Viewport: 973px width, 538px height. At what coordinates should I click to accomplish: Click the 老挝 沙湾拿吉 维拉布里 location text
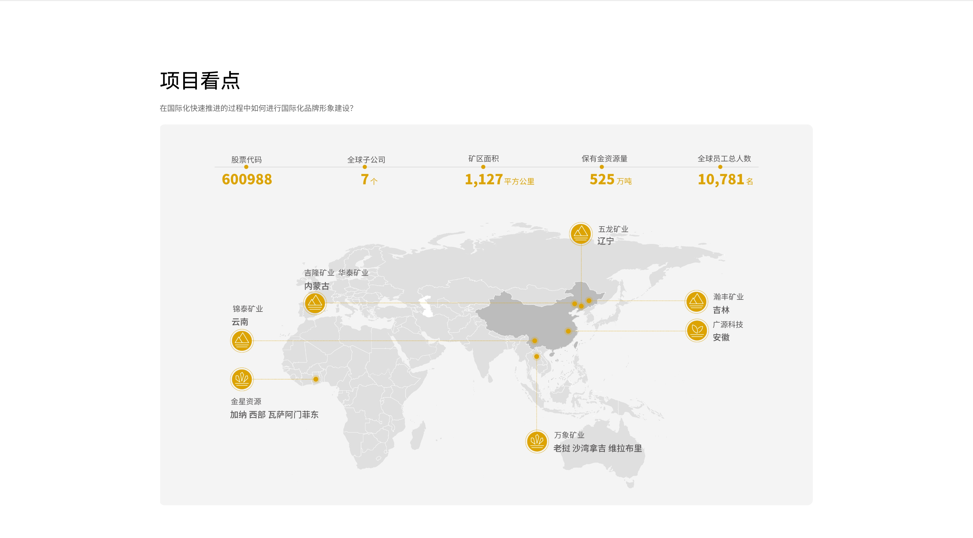tap(597, 449)
